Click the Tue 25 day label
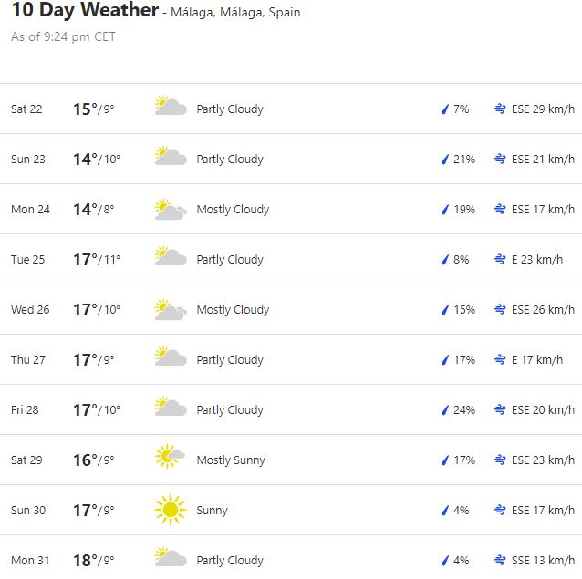Image resolution: width=582 pixels, height=579 pixels. 27,259
